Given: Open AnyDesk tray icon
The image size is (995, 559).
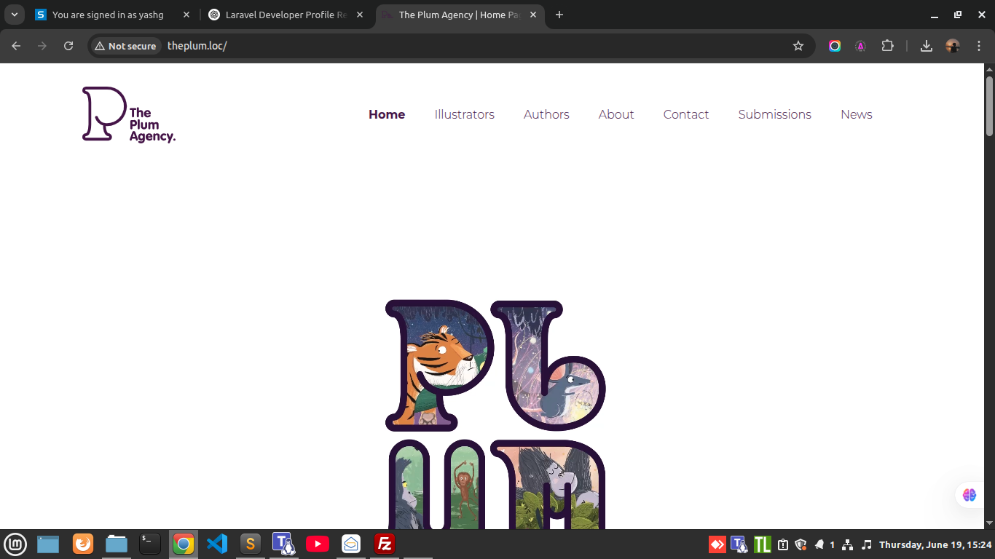Looking at the screenshot, I should 717,544.
